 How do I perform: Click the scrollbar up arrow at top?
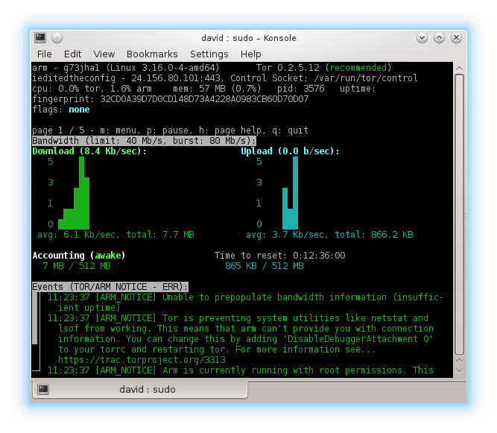(459, 68)
